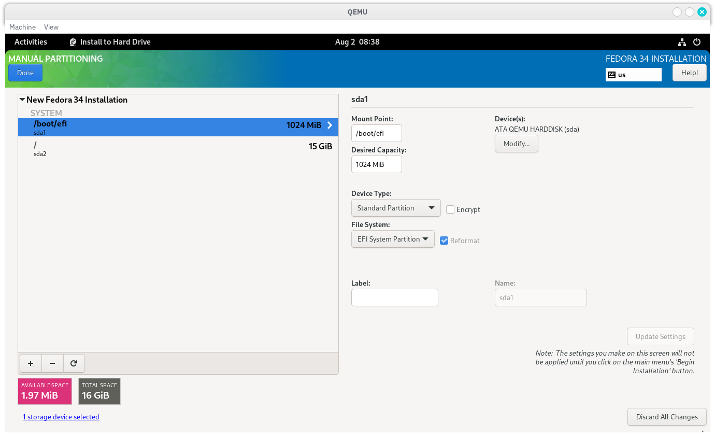Remove the selected mount point with minus button
The image size is (715, 437).
[52, 363]
